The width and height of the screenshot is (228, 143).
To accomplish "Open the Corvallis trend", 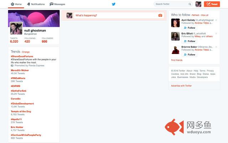I will coord(16,99).
